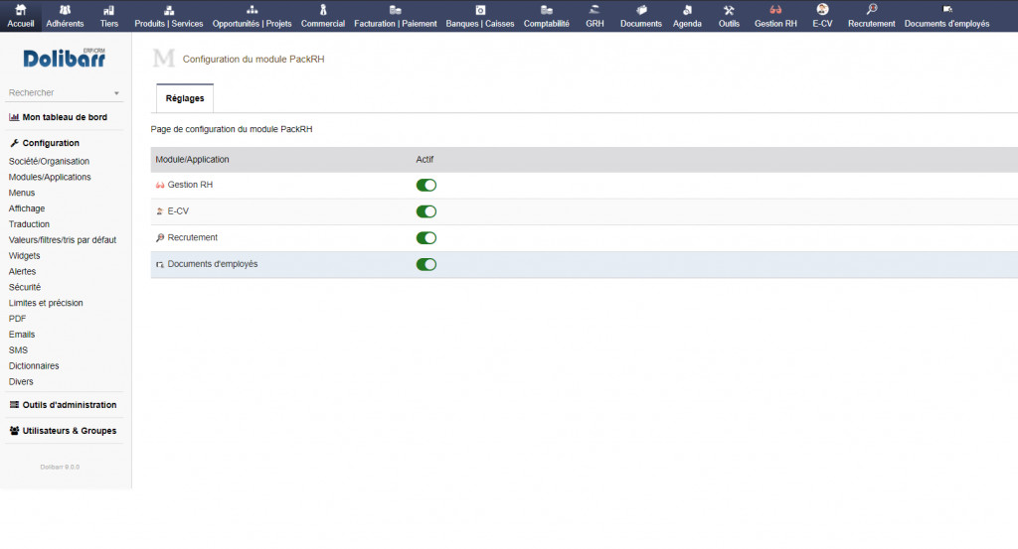Click the Actif column header
This screenshot has width=1018, height=549.
click(424, 160)
